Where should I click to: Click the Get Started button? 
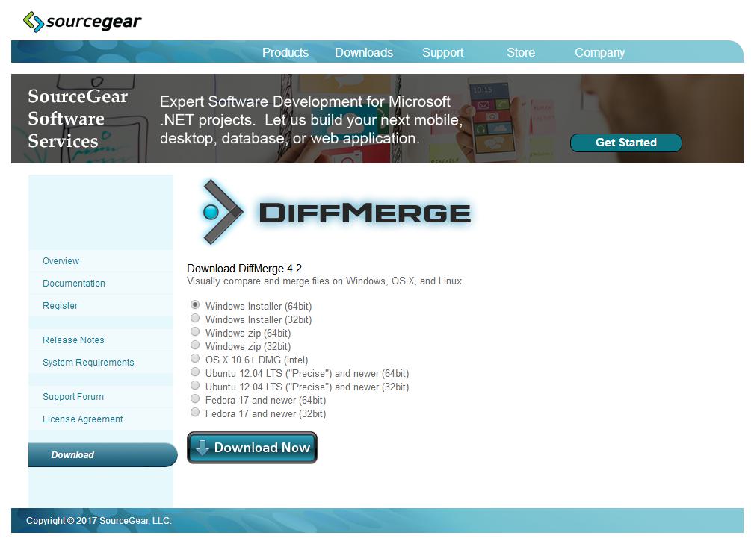tap(626, 143)
